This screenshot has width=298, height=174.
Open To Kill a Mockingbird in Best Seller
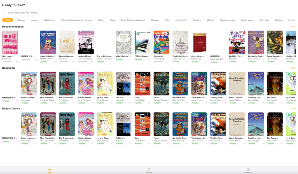tap(123, 84)
